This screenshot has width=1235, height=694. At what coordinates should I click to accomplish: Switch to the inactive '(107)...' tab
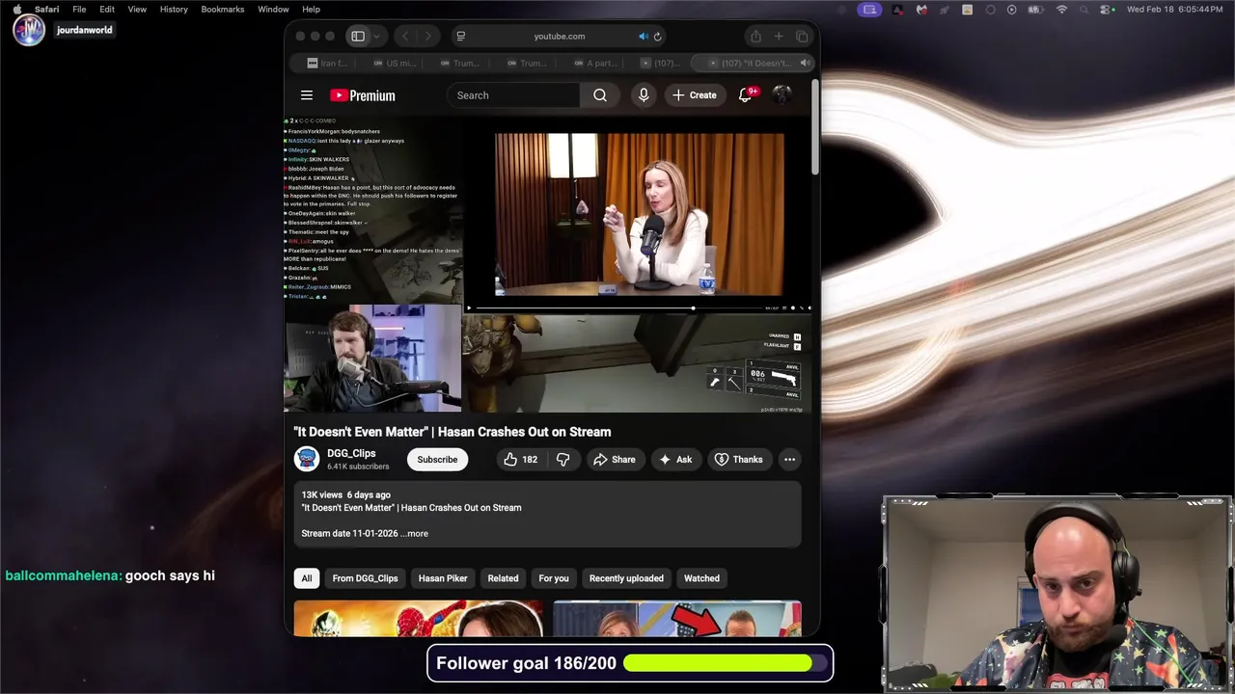[659, 63]
